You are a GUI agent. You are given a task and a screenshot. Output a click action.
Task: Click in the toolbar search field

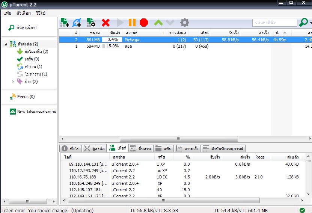[x=274, y=23]
